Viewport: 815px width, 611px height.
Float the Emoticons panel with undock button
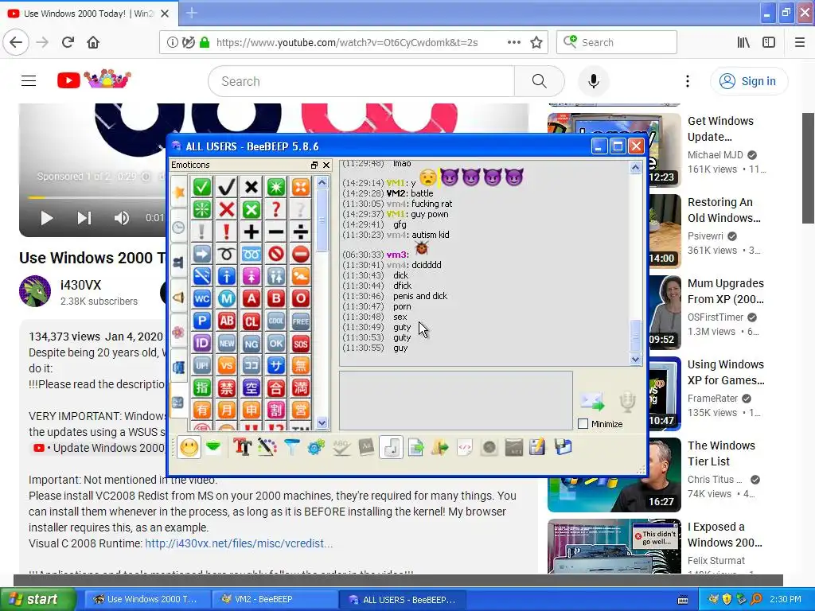[314, 165]
